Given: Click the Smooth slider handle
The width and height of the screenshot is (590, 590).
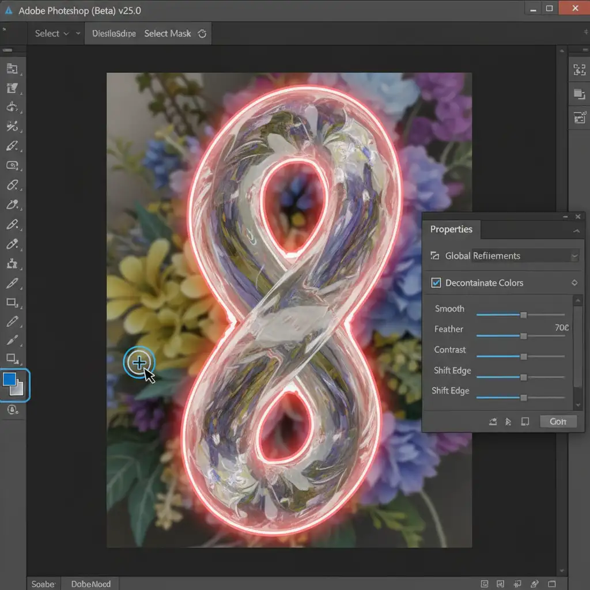Looking at the screenshot, I should click(x=523, y=315).
